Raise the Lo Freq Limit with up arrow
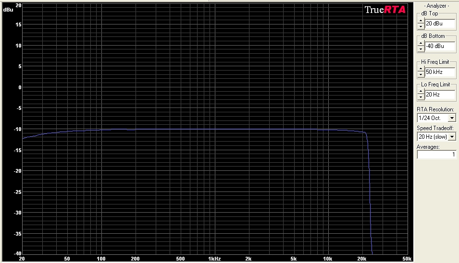The image size is (459, 263). [x=421, y=92]
